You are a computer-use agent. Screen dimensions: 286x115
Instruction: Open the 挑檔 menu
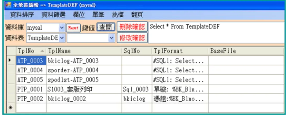(x=118, y=15)
